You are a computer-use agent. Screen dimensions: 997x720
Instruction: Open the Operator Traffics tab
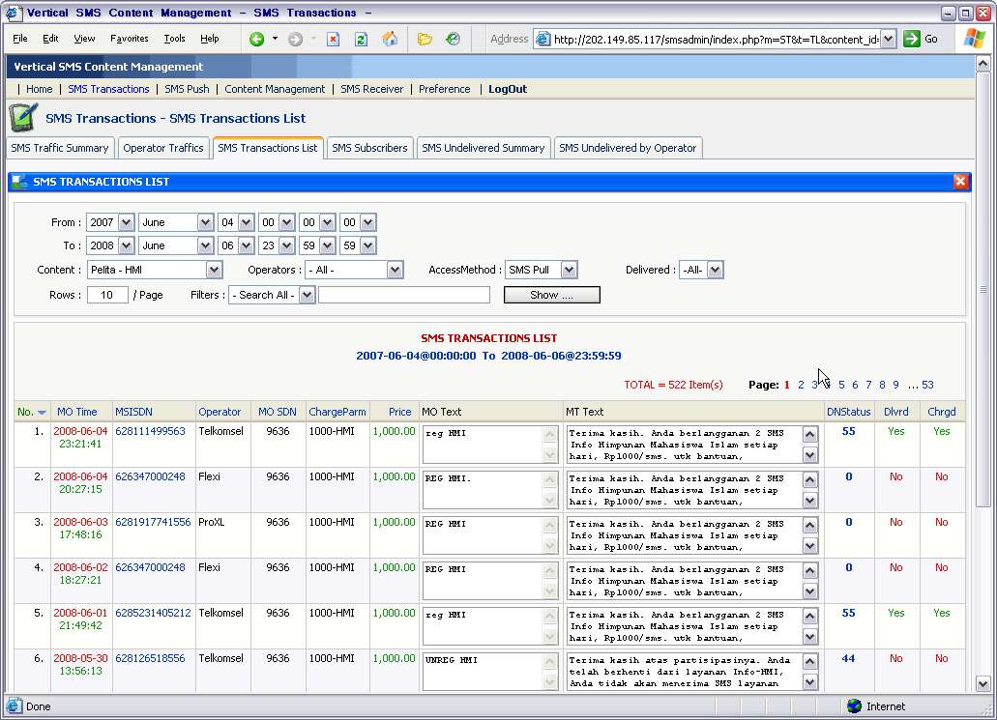(x=163, y=148)
